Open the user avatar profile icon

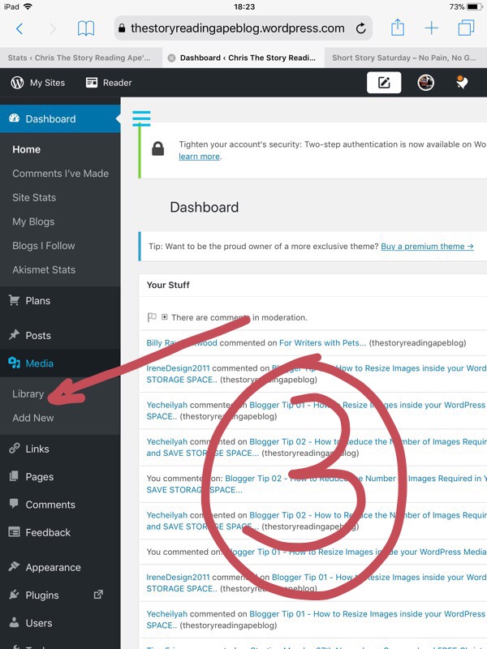pyautogui.click(x=425, y=83)
